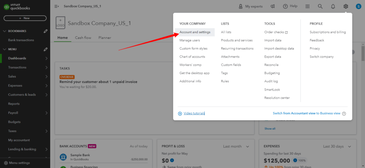Image resolution: width=365 pixels, height=168 pixels.
Task: Expand the Customers & leads arrow
Action: point(46,95)
